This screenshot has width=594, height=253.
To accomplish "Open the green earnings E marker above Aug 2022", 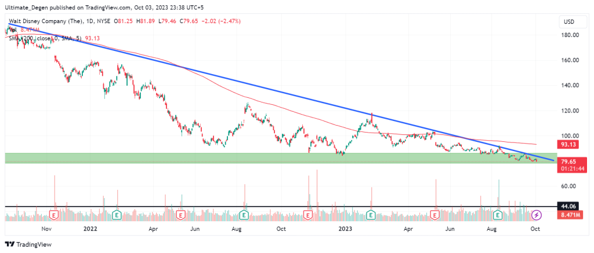I will coord(245,215).
